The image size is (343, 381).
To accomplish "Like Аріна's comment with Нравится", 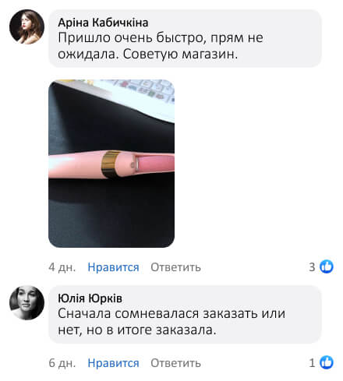I will click(x=113, y=267).
